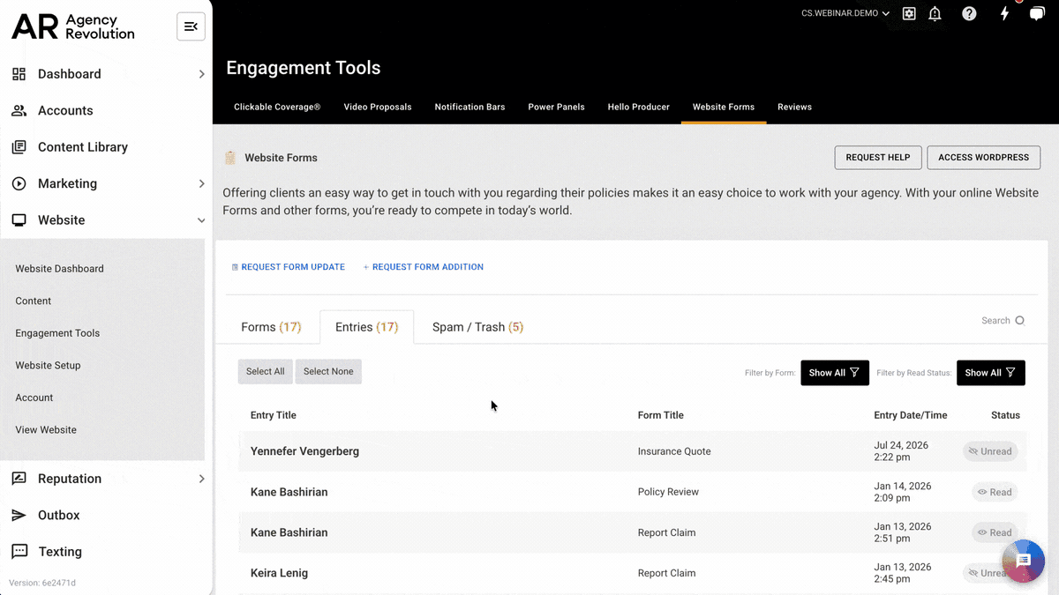Click View Website in sidebar
Image resolution: width=1059 pixels, height=595 pixels.
(46, 430)
